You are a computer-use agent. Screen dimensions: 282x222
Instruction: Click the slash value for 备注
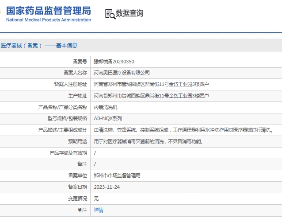pyautogui.click(x=95, y=164)
